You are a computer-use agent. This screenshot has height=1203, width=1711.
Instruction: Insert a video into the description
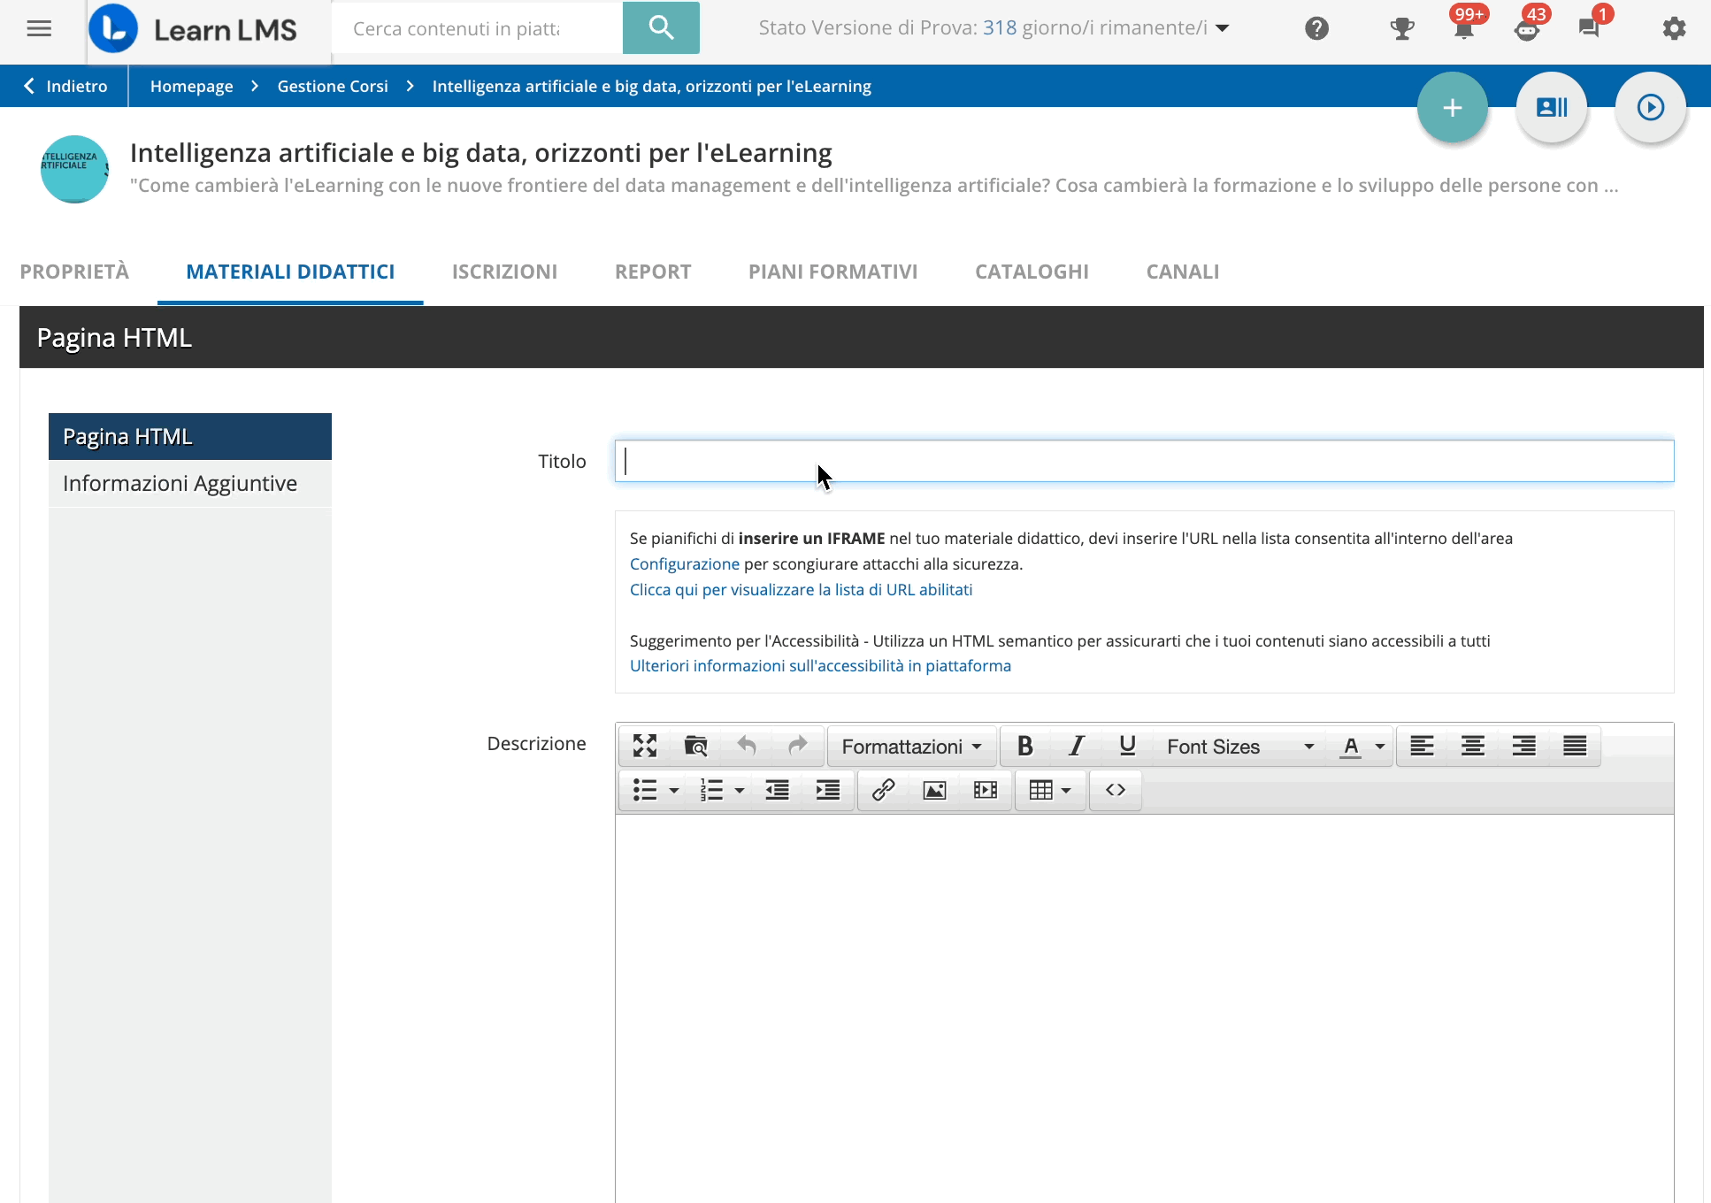tap(984, 790)
